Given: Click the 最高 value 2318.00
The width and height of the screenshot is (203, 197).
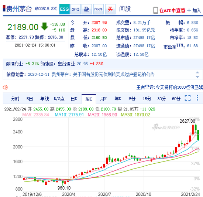Looking at the screenshot, I should click(x=99, y=30).
